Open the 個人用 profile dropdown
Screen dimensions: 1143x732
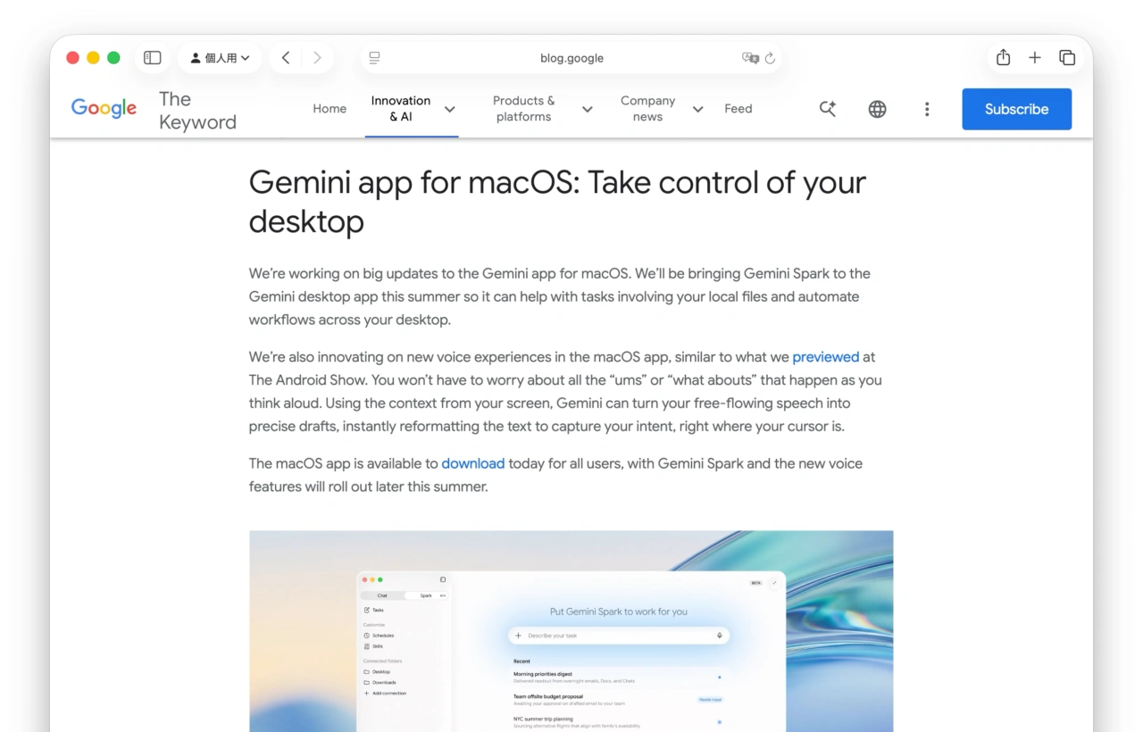pos(220,58)
